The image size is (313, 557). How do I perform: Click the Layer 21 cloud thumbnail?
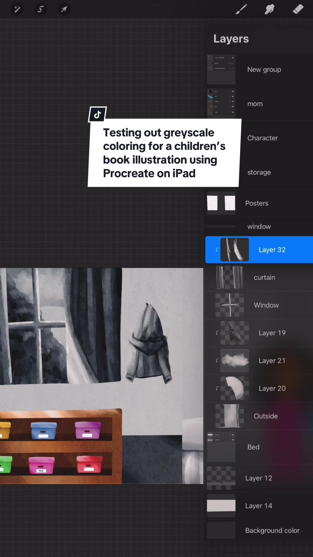tap(234, 361)
